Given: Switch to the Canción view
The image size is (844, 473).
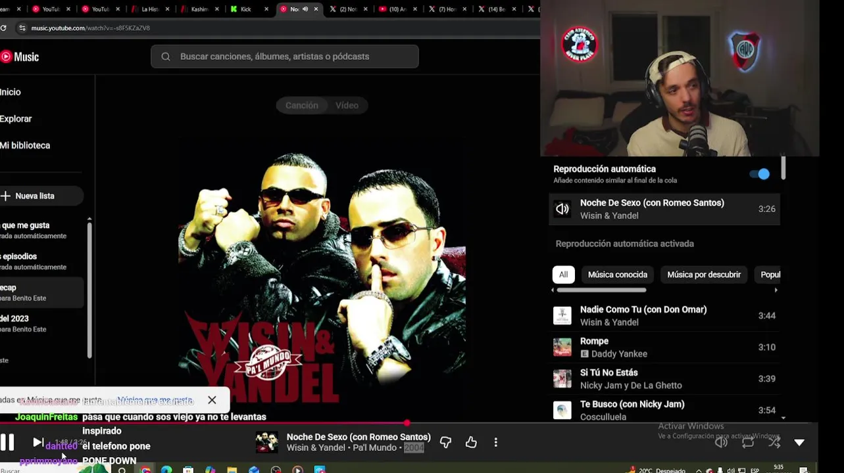Looking at the screenshot, I should coord(302,105).
